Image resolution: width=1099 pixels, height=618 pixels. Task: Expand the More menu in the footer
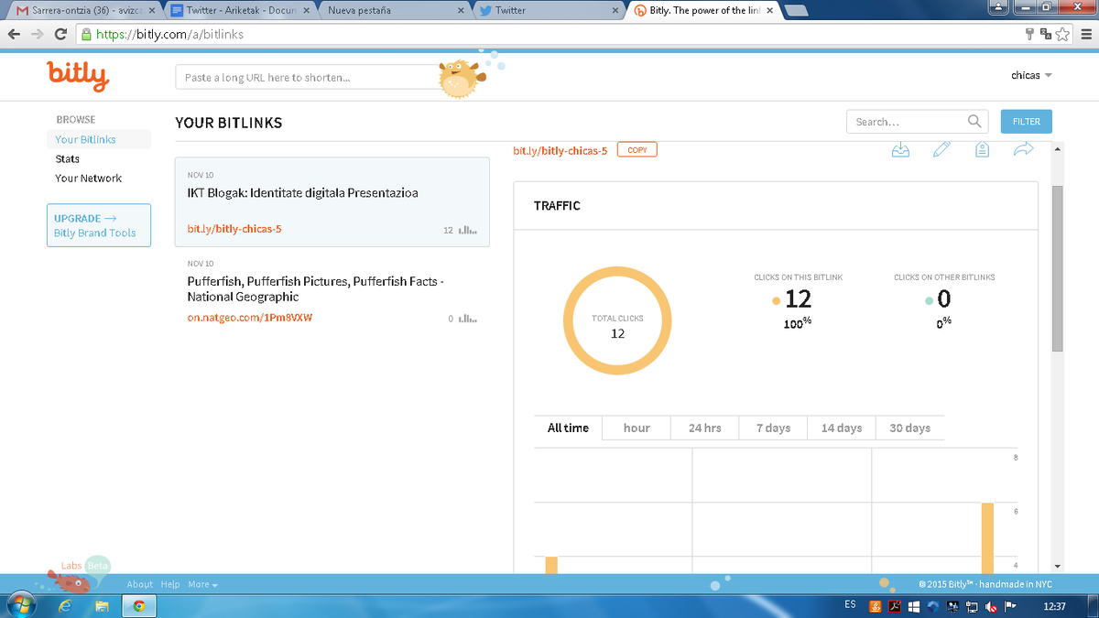pos(202,584)
